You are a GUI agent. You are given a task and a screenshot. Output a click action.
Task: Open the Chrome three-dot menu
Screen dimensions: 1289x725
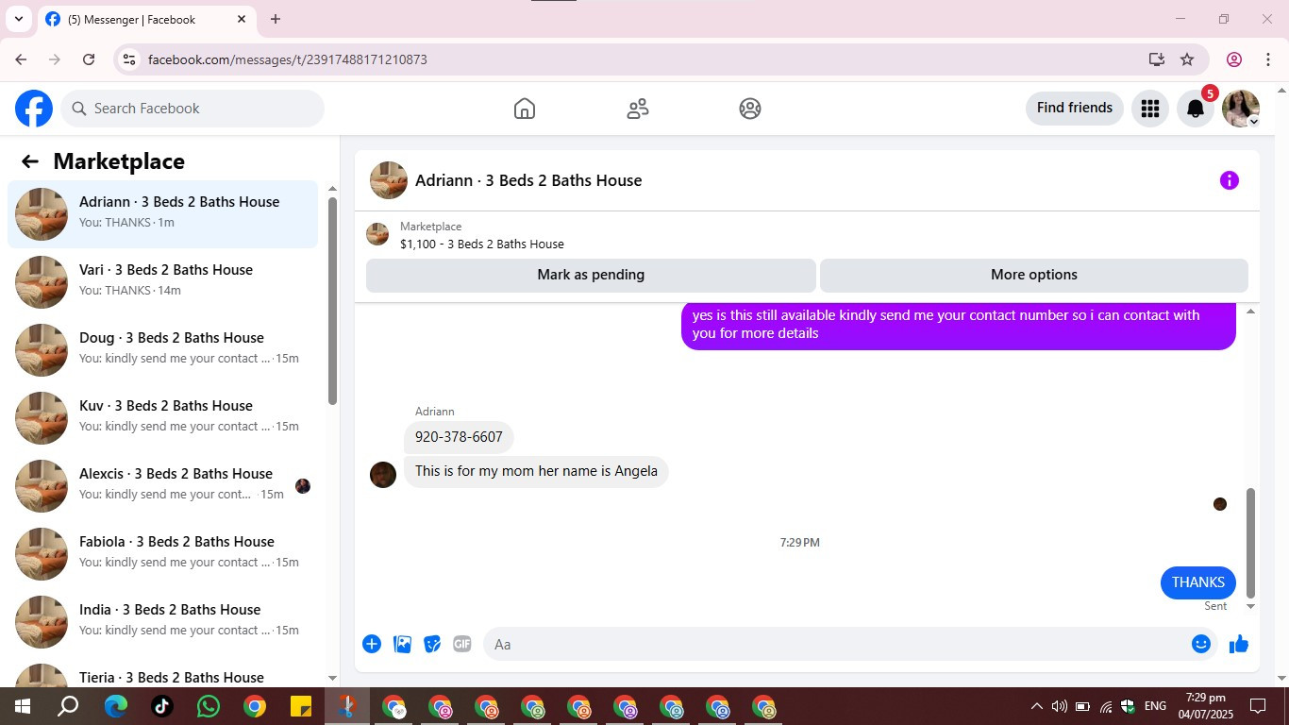point(1268,59)
